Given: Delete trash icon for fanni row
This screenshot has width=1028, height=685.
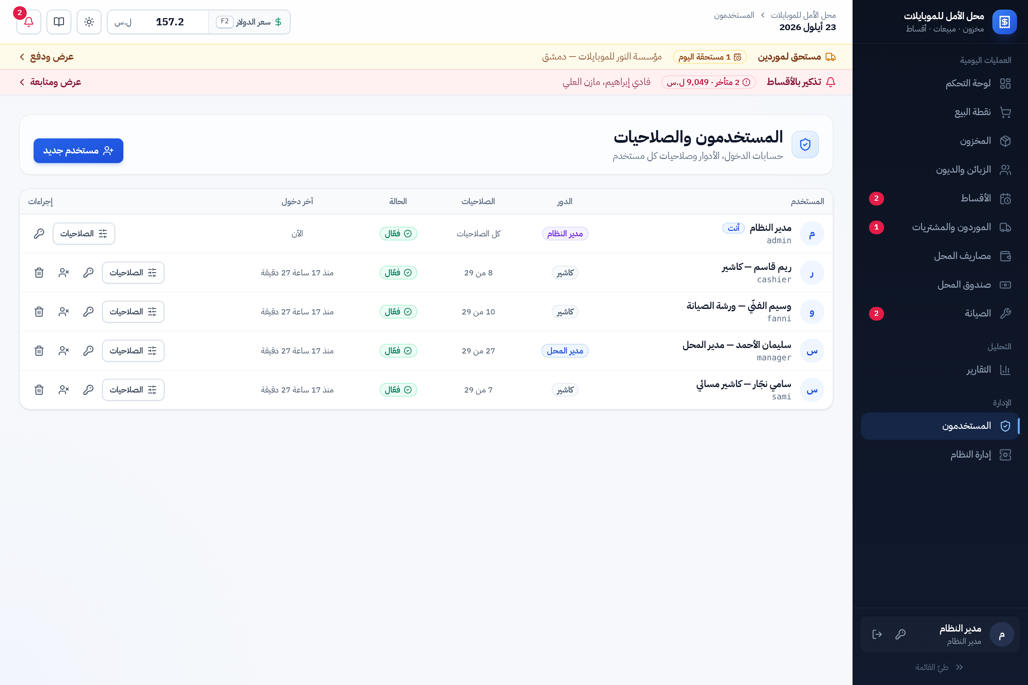Looking at the screenshot, I should pos(39,312).
